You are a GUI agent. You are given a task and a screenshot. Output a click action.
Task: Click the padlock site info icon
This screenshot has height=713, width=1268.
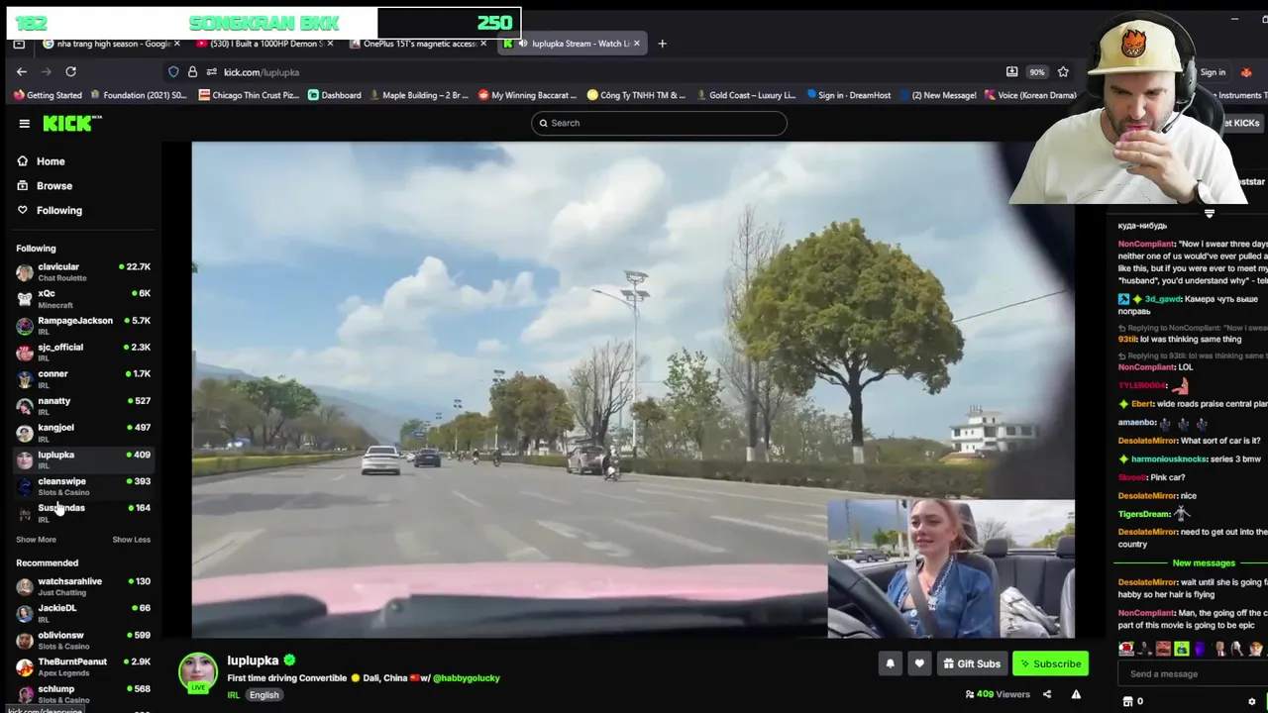(x=192, y=71)
